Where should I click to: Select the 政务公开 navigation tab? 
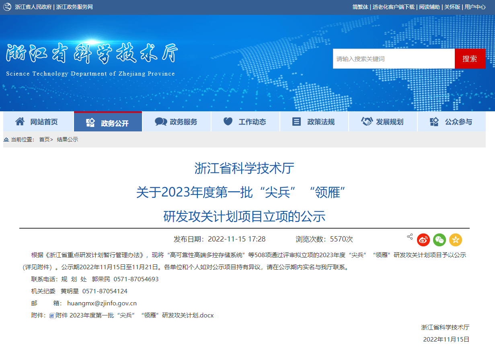click(108, 123)
